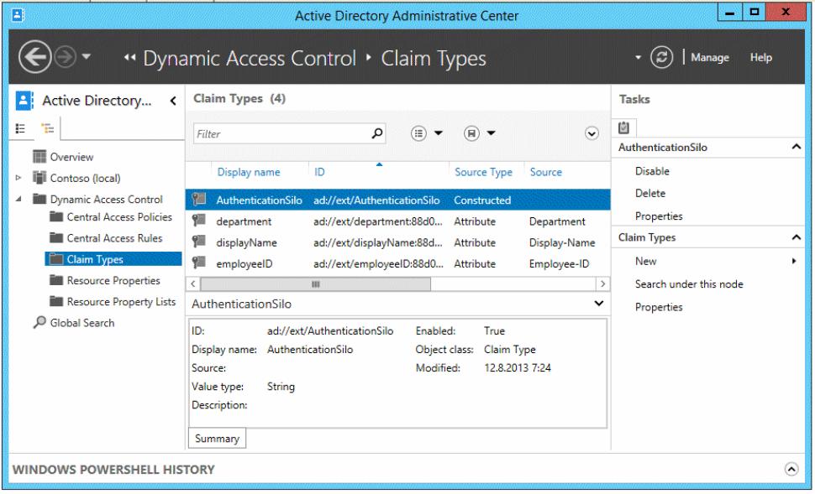Open Resource Properties folder
Viewport: 815px width, 494px height.
pyautogui.click(x=113, y=281)
